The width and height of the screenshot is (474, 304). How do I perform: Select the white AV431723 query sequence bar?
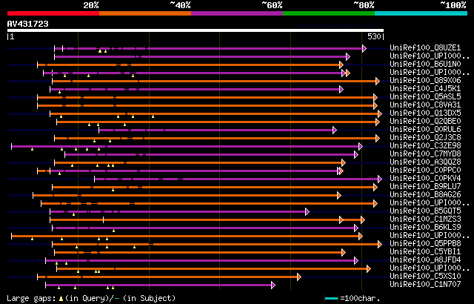(196, 30)
